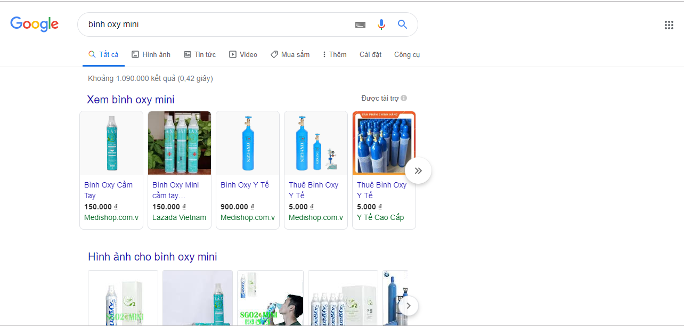Open the Cài đặt dropdown
The image size is (684, 326).
370,54
